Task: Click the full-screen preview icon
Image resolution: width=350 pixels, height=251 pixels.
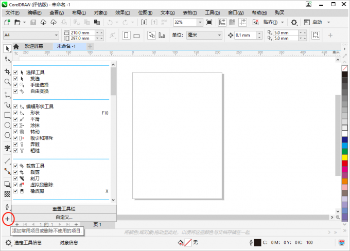Action: [209, 22]
